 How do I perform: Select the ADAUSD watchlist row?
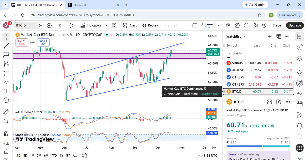click(x=258, y=70)
